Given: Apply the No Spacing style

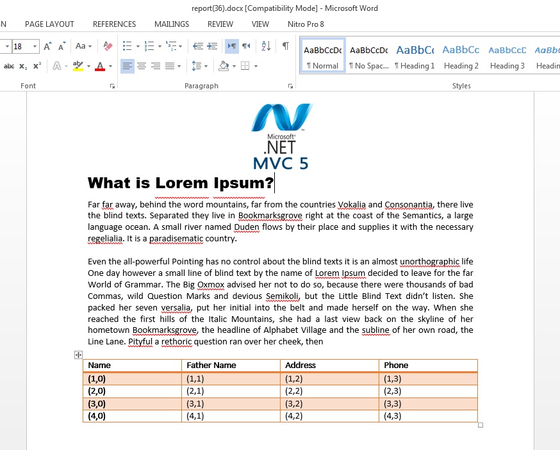Looking at the screenshot, I should click(368, 56).
